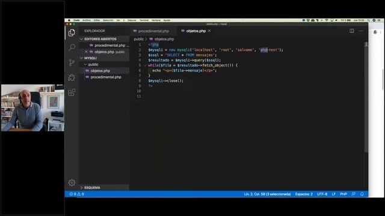Image resolution: width=385 pixels, height=216 pixels.
Task: Select language mode PHP in status bar
Action: pyautogui.click(x=343, y=194)
